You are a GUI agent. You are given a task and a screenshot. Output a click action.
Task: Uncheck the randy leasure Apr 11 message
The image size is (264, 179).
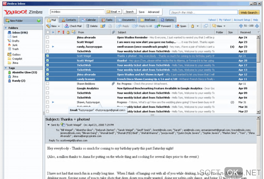click(48, 79)
